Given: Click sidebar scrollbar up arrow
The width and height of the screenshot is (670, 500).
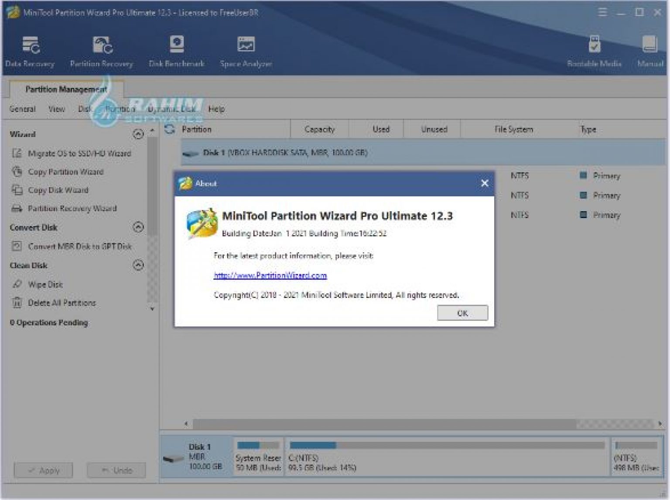Looking at the screenshot, I should coord(152,130).
